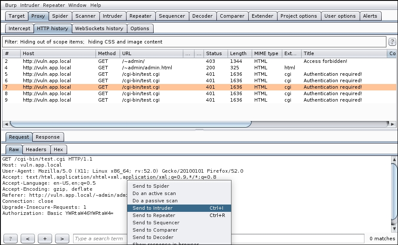Viewport: 398px width, 245px height.
Task: Switch to the Response tab
Action: [47, 137]
